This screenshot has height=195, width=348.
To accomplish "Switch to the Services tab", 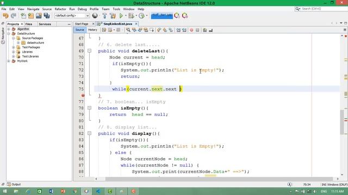I will [x=45, y=24].
